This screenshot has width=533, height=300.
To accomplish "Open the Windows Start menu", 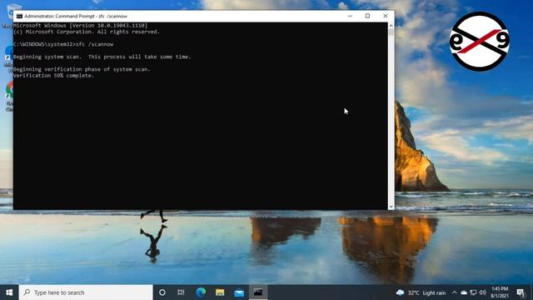I will [9, 292].
